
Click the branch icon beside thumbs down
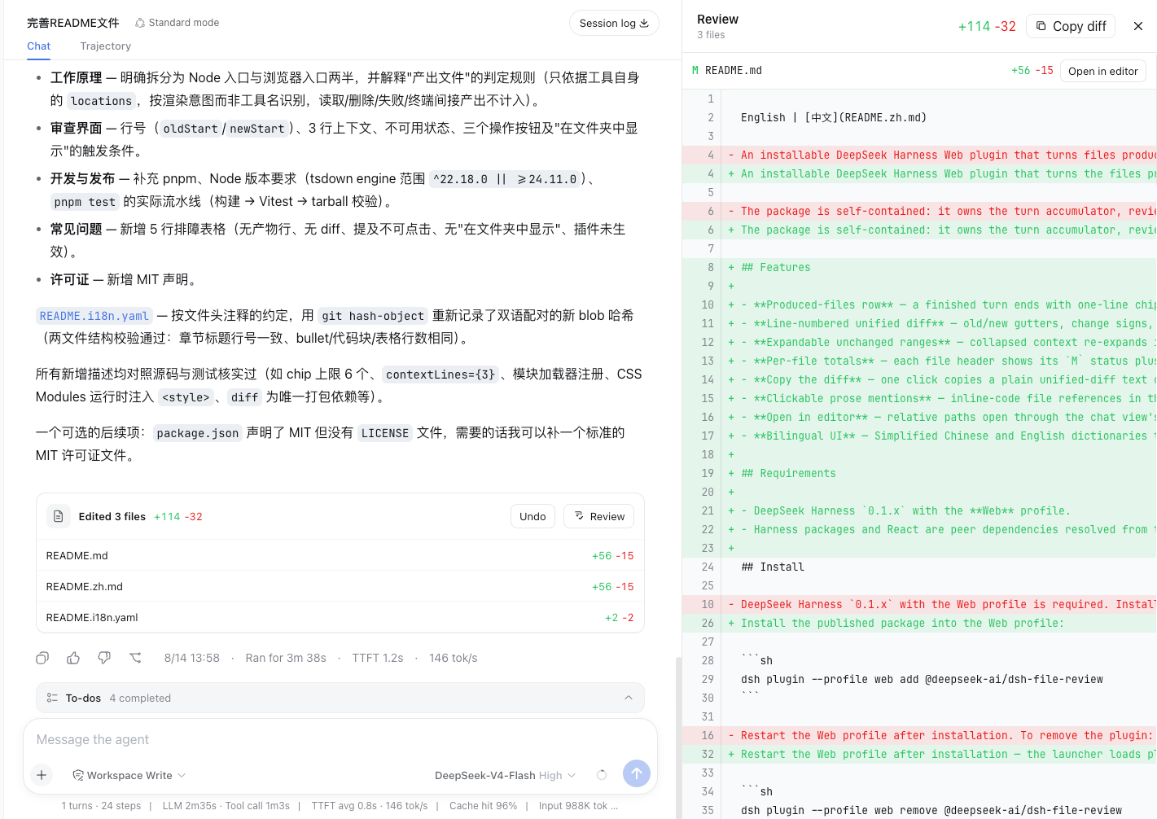pos(135,658)
